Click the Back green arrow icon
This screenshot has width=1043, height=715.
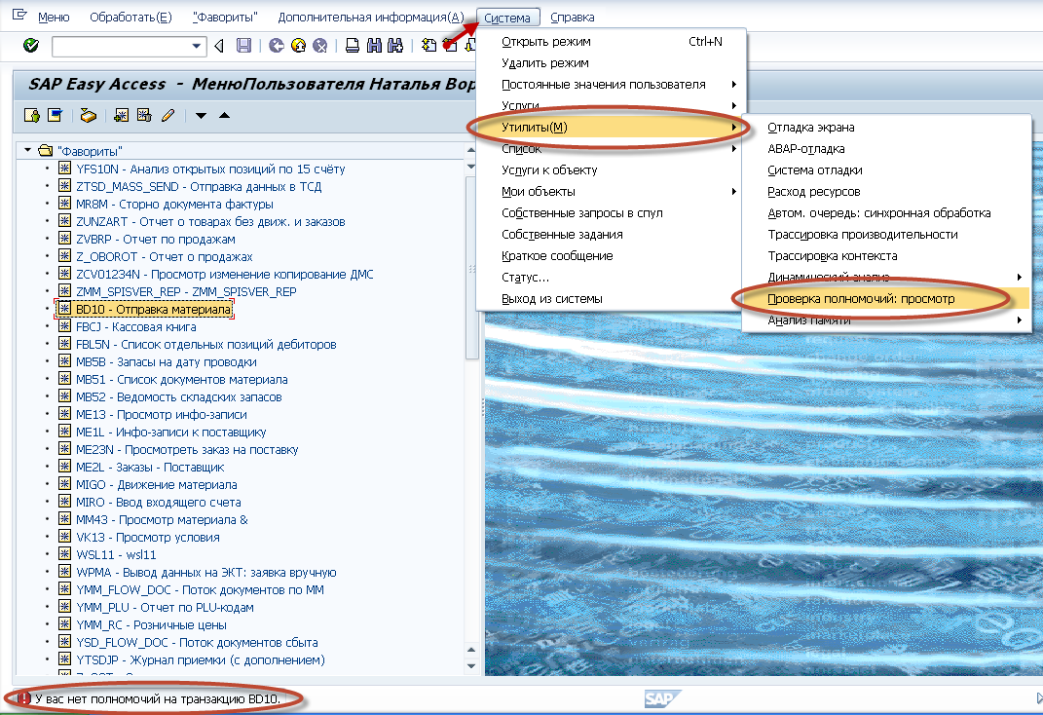[277, 45]
